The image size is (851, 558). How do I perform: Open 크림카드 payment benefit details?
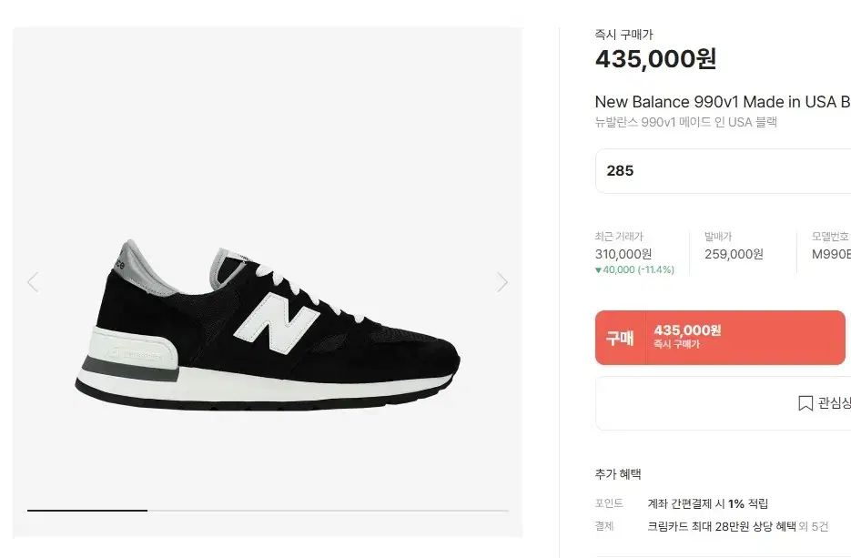click(x=721, y=526)
